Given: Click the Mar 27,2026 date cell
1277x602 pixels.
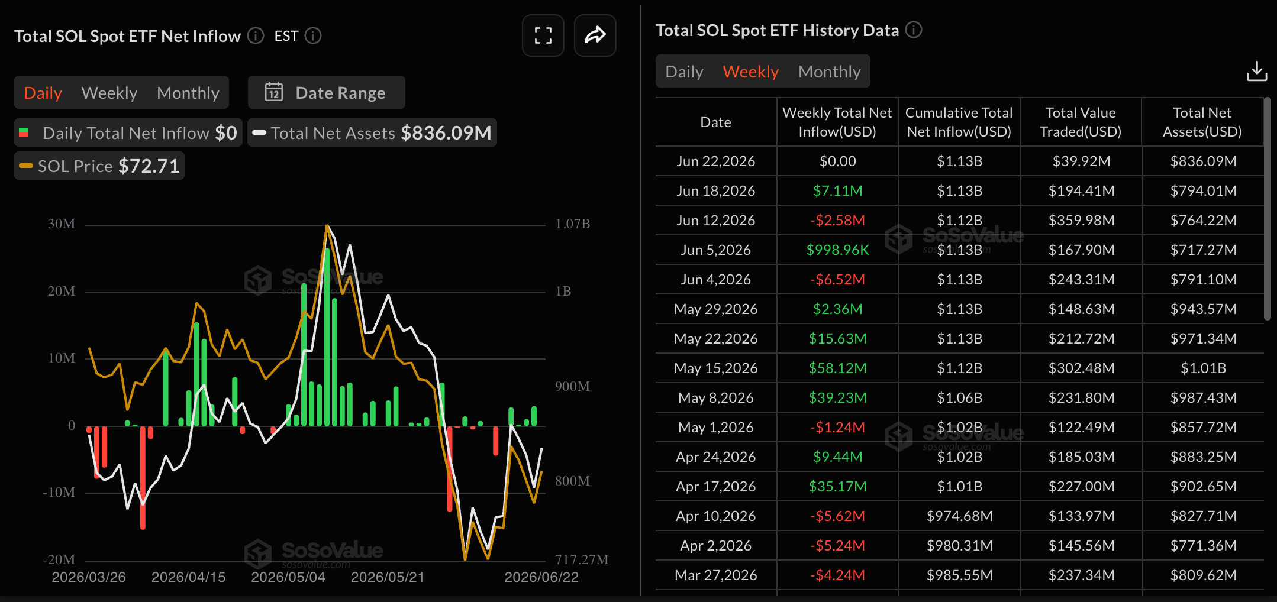Looking at the screenshot, I should pos(715,575).
